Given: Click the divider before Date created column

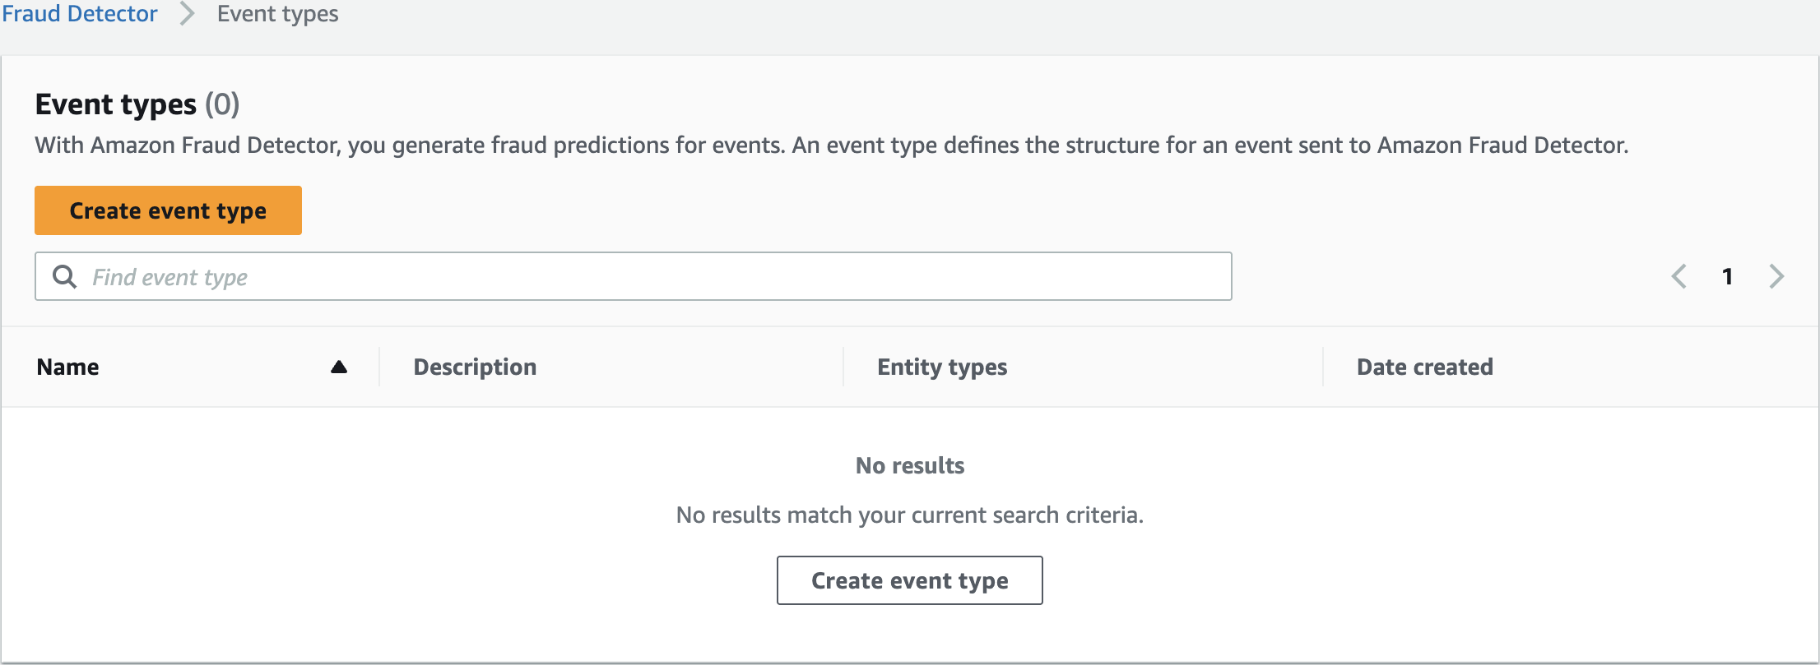Looking at the screenshot, I should [1323, 367].
